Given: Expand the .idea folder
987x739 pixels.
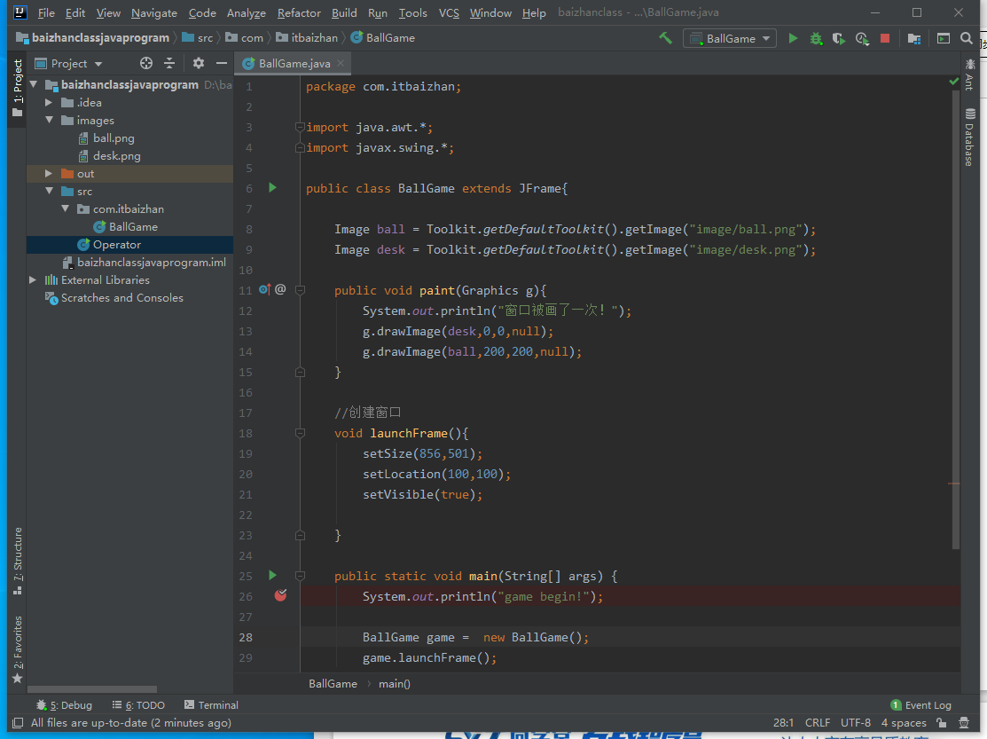Looking at the screenshot, I should tap(49, 102).
